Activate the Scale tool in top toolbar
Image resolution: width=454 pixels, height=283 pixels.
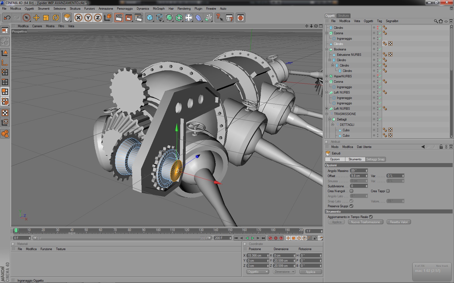pyautogui.click(x=46, y=18)
